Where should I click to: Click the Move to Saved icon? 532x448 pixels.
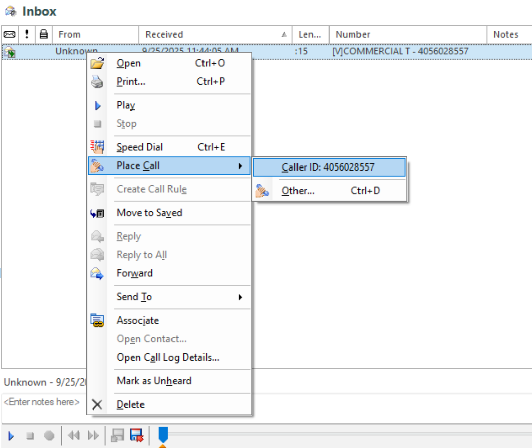(x=97, y=213)
